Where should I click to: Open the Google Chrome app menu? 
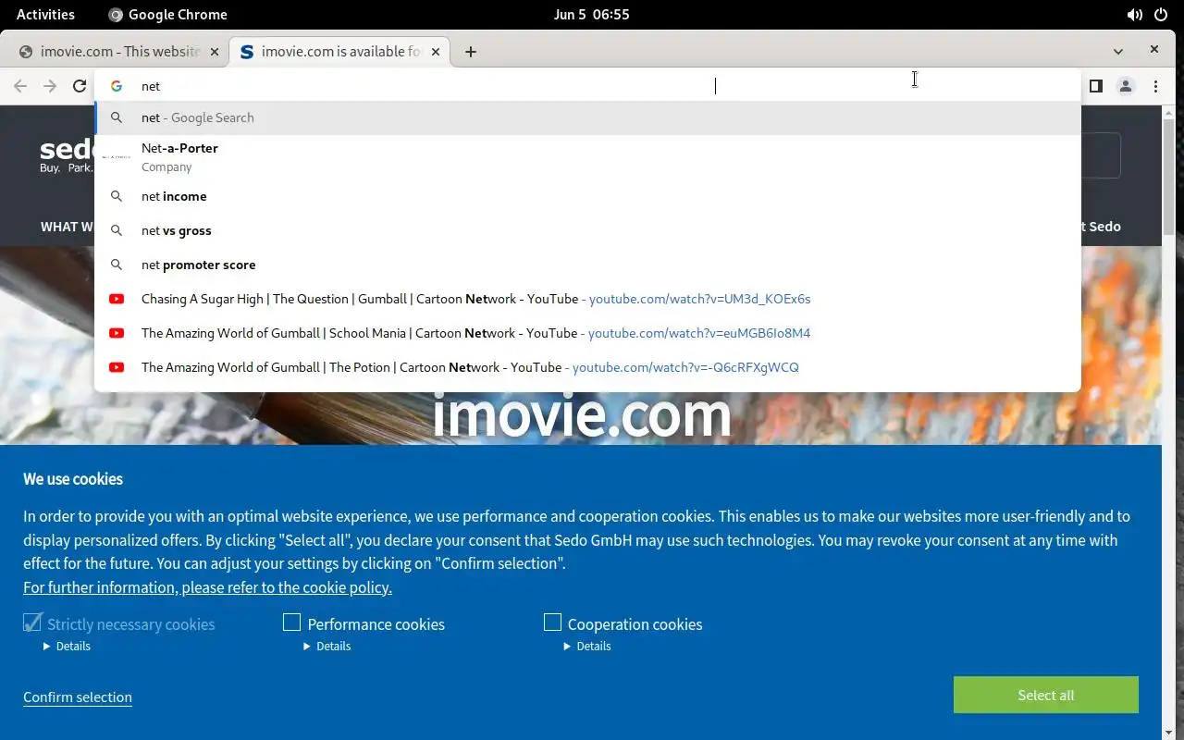pos(167,15)
